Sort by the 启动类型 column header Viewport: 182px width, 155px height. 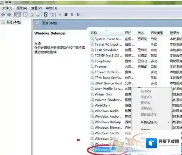coord(157,33)
